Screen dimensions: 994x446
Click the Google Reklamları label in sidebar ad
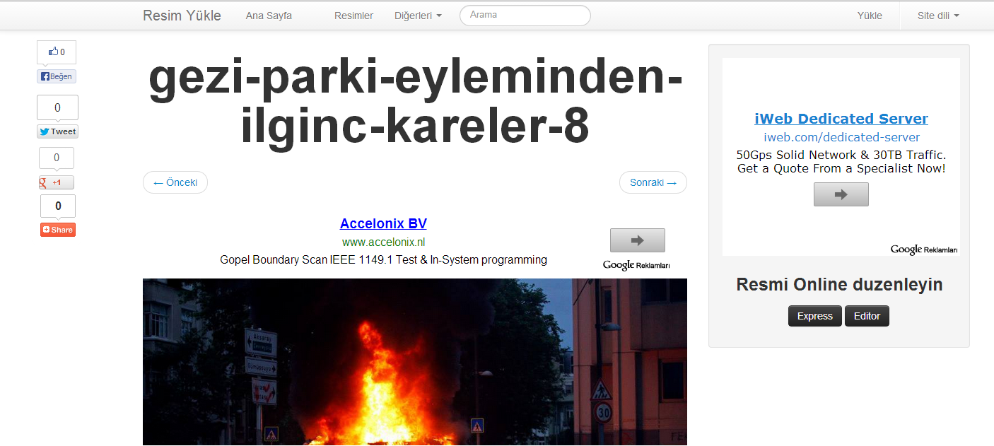(x=924, y=250)
